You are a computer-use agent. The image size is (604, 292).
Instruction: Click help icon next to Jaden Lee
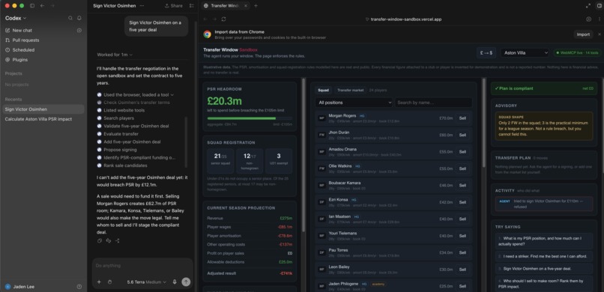[x=79, y=287]
